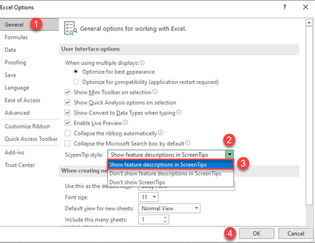Click the info icon beside multiple displays
315x243 pixels.
[142, 63]
